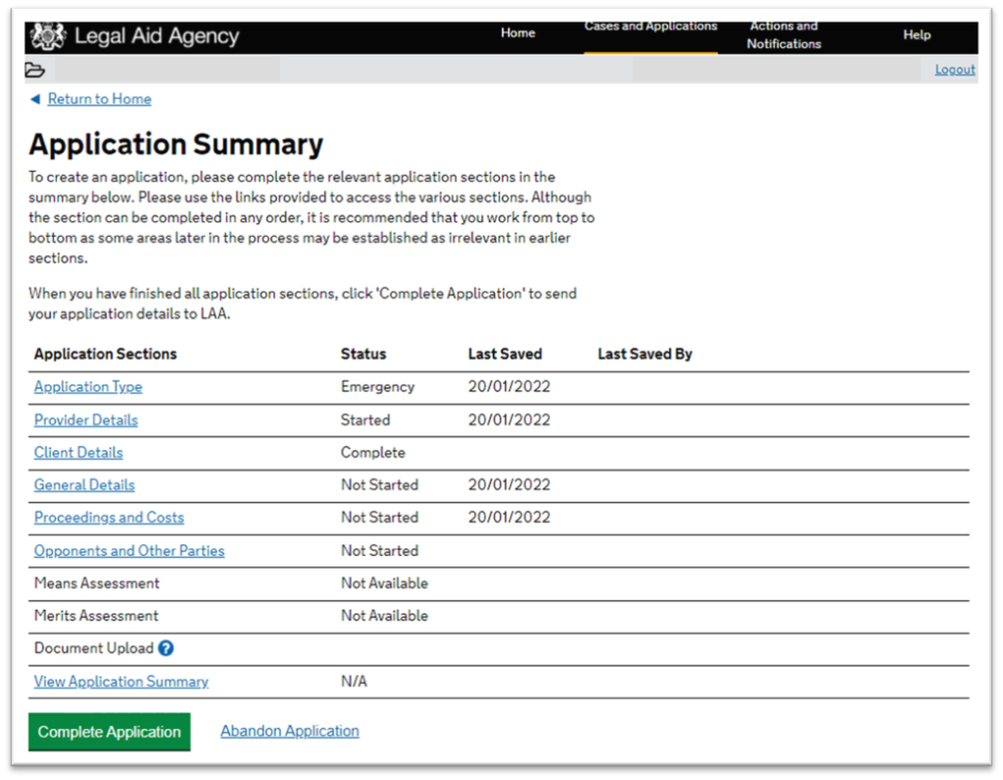
Task: Open the Application Type section
Action: coord(88,387)
